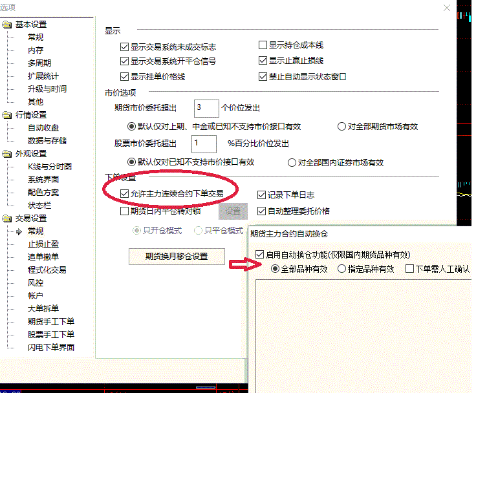Viewport: 487px width, 488px height.
Task: Toggle 启用自动换仓功能 checkbox
Action: click(x=260, y=255)
